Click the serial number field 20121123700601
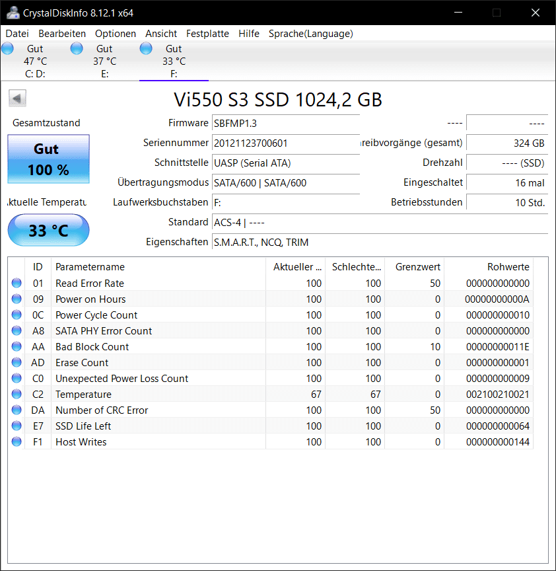 point(286,143)
